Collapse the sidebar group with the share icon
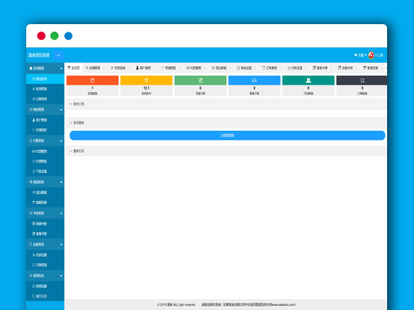 pyautogui.click(x=46, y=180)
